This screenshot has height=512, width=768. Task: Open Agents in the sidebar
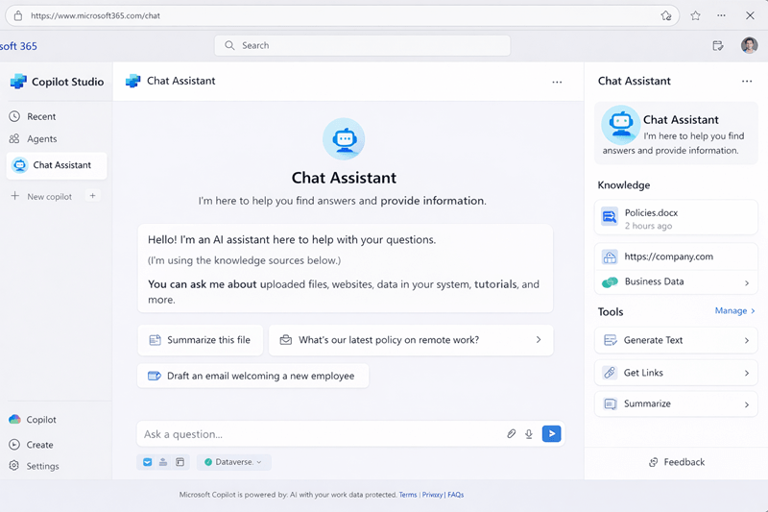[41, 139]
